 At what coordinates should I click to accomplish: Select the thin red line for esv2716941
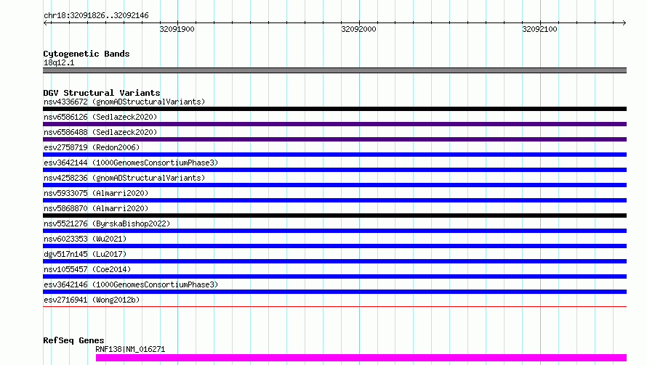[334, 306]
